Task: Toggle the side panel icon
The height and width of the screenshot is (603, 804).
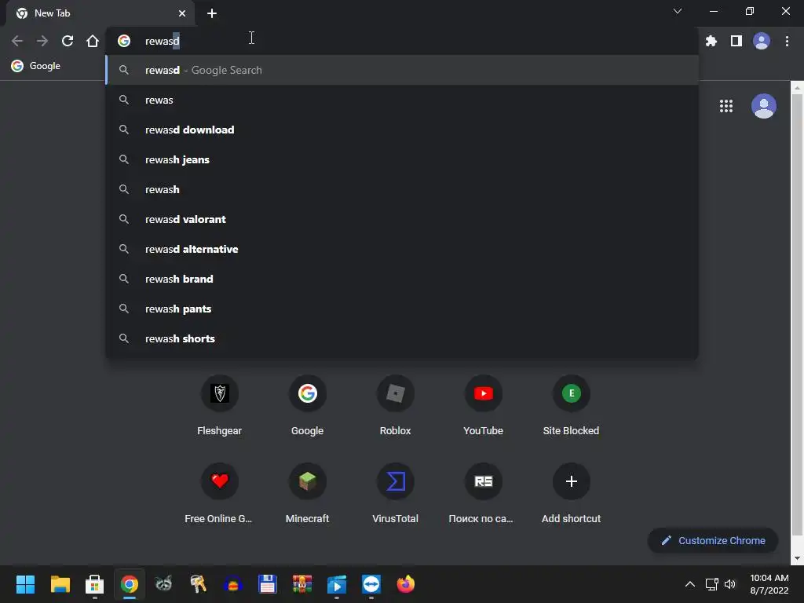Action: click(x=736, y=41)
